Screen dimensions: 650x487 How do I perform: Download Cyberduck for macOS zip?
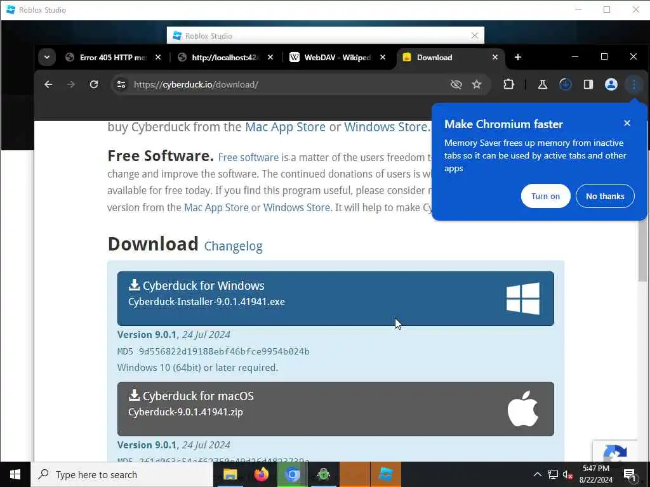(335, 409)
